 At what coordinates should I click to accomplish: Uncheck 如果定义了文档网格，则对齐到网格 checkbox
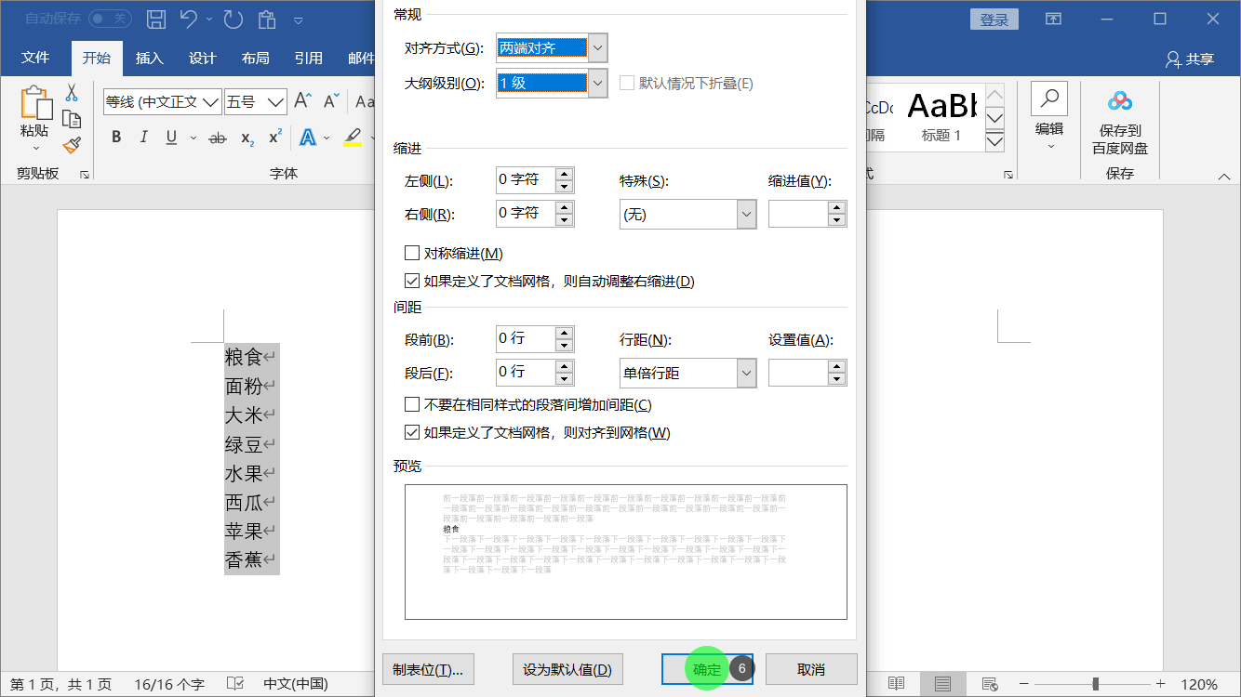pyautogui.click(x=412, y=432)
